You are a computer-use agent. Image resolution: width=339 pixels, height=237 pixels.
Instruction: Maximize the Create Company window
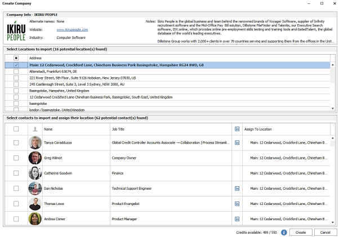coord(322,3)
